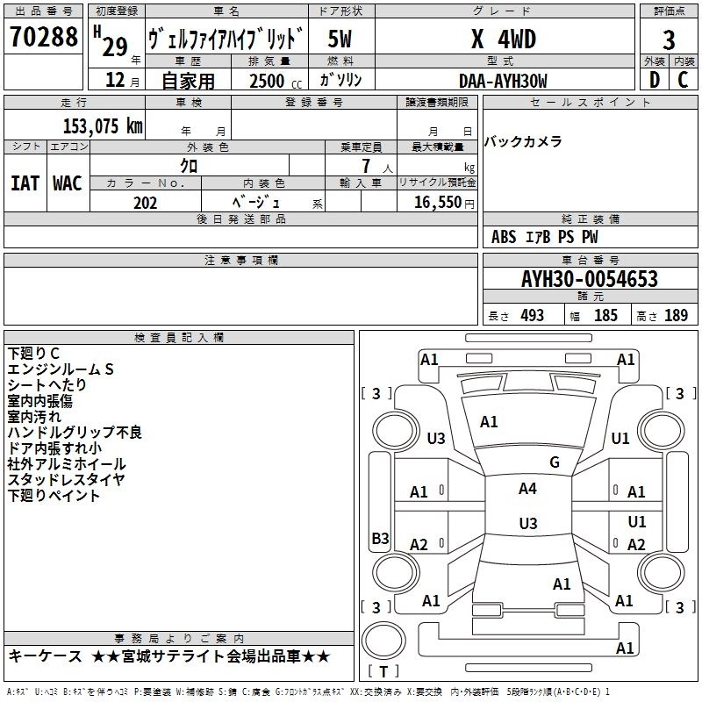Click the mileage 153,075 km
Image resolution: width=702 pixels, height=702 pixels.
pyautogui.click(x=103, y=126)
